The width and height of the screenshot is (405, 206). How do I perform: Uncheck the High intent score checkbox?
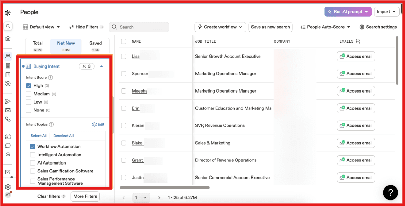click(29, 86)
